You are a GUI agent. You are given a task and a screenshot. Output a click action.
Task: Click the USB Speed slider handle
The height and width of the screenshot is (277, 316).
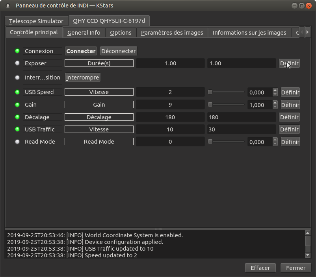(210, 92)
